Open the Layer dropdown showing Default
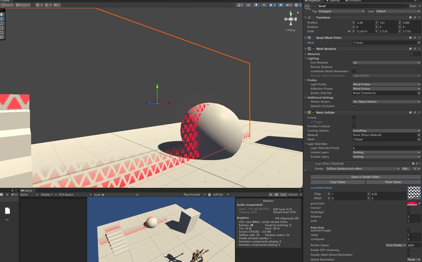Viewport: 422px width, 262px height. click(398, 11)
